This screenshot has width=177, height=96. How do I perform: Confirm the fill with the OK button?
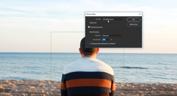pos(134,20)
